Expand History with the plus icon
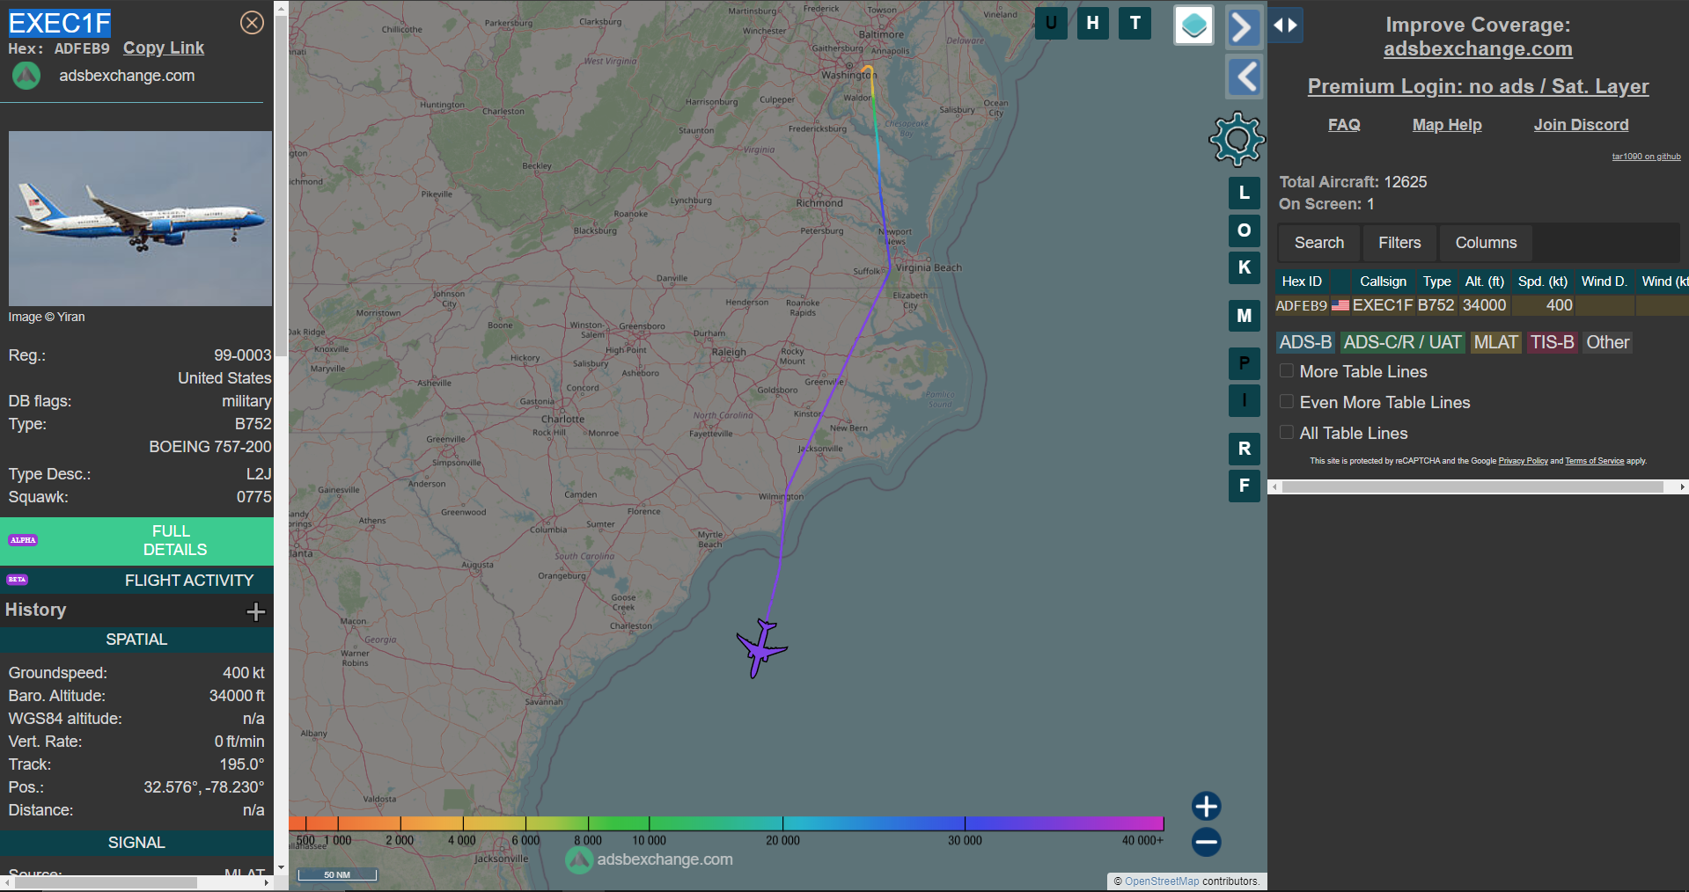 tap(256, 611)
